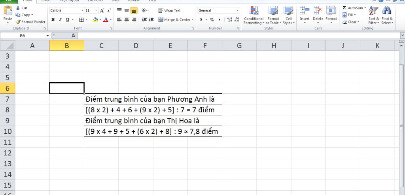
Task: Insert cells with the Insert icon
Action: pyautogui.click(x=305, y=11)
